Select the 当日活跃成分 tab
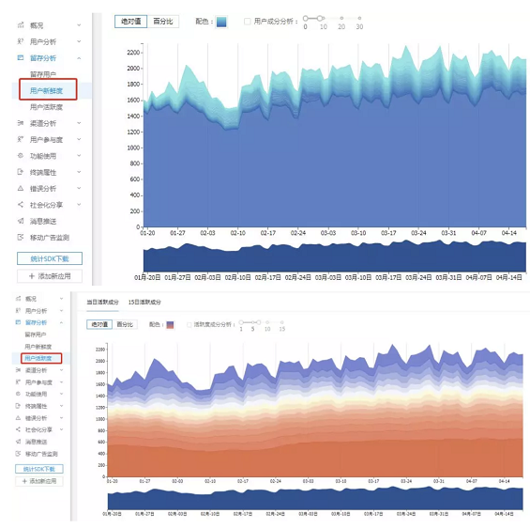 coord(103,302)
